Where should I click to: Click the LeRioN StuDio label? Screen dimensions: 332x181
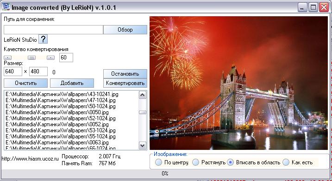pyautogui.click(x=20, y=39)
